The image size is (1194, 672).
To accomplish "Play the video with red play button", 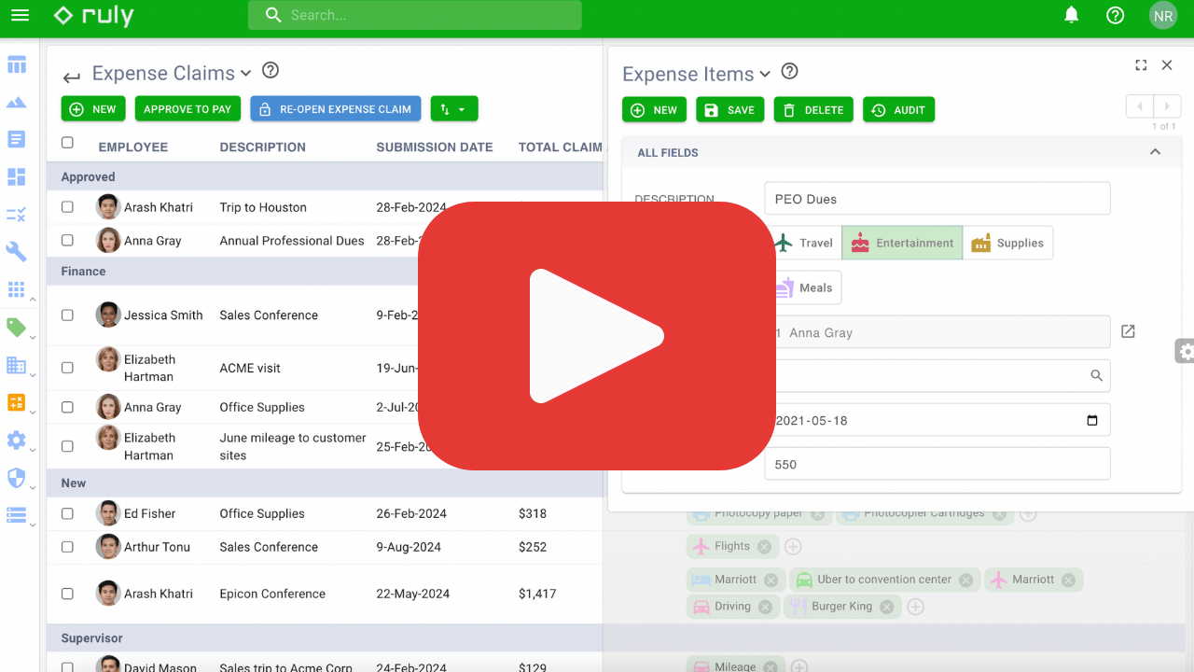I will click(597, 336).
